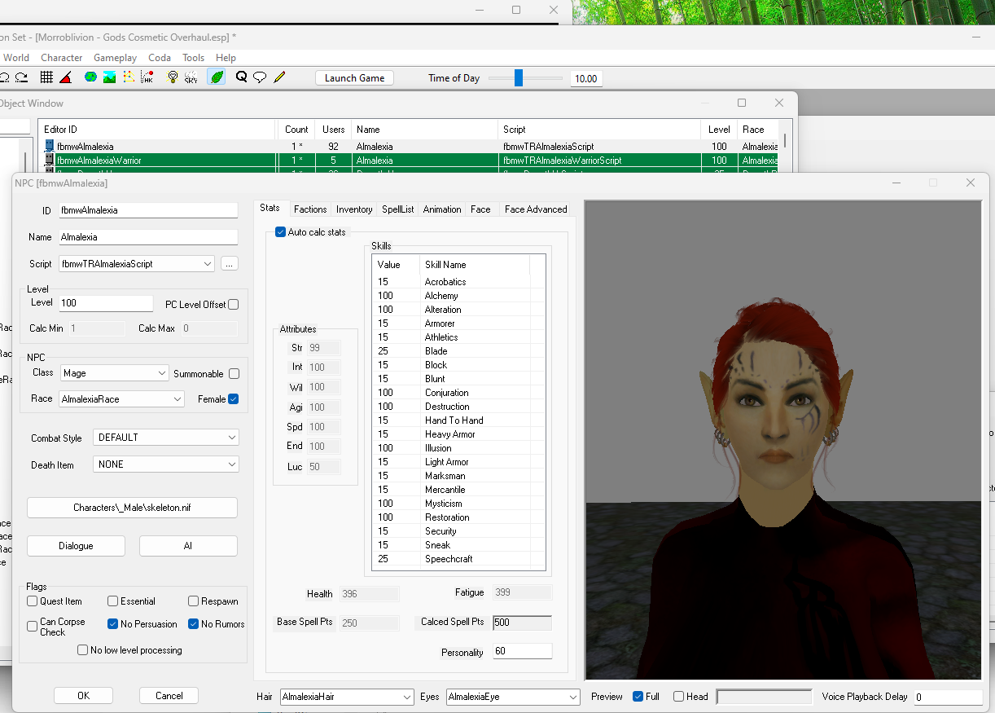This screenshot has height=713, width=995.
Task: Switch to the Face Advanced tab
Action: [536, 209]
